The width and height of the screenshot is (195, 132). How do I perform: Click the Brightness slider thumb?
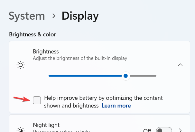pos(126,76)
